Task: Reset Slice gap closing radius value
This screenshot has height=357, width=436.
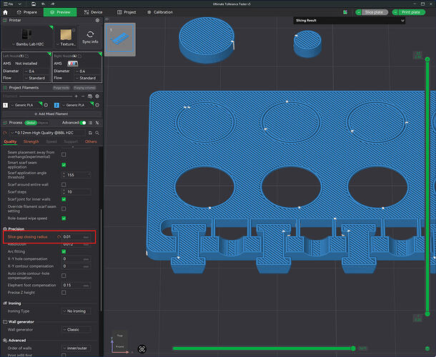Action: pos(59,237)
